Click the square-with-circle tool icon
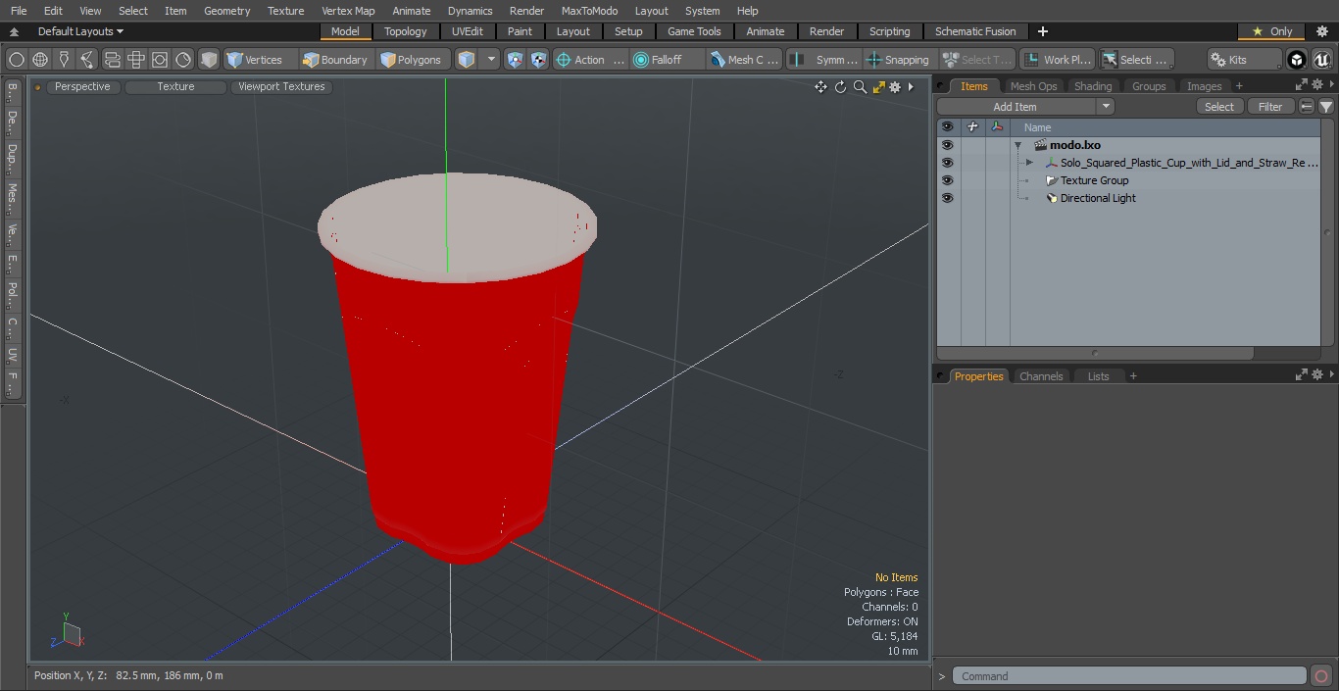This screenshot has width=1339, height=691. click(x=160, y=60)
